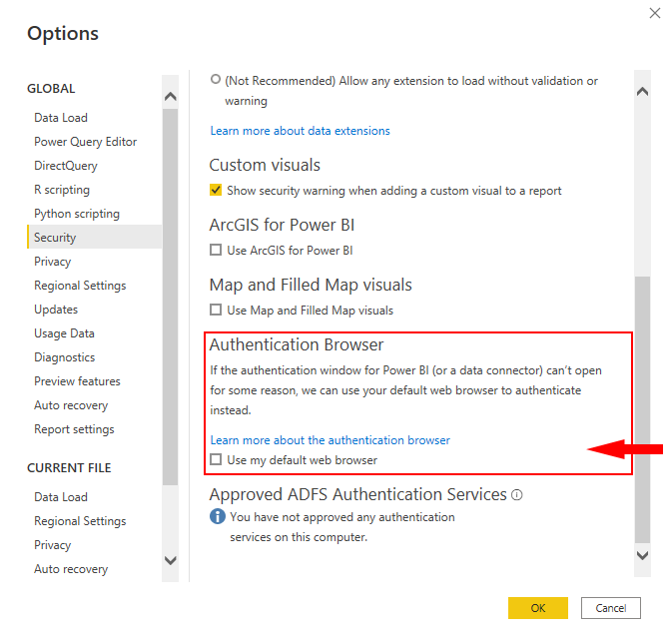Click the main panel scroll down arrow

(x=642, y=555)
